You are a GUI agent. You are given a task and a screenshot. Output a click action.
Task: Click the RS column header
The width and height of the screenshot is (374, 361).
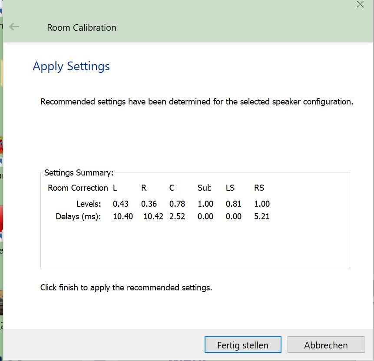pyautogui.click(x=259, y=188)
